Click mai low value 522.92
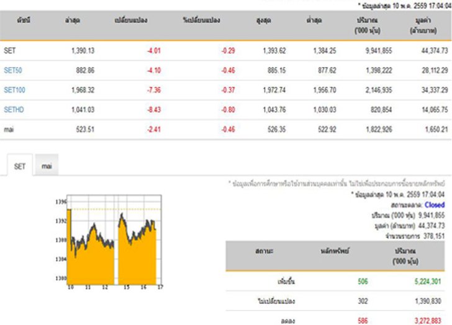Image resolution: width=452 pixels, height=325 pixels. coord(327,130)
